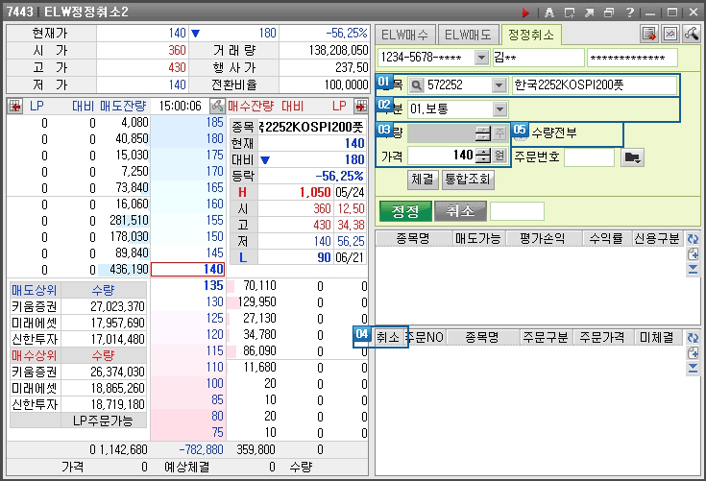Select the 185 ask price in the order book
The height and width of the screenshot is (481, 706).
187,123
